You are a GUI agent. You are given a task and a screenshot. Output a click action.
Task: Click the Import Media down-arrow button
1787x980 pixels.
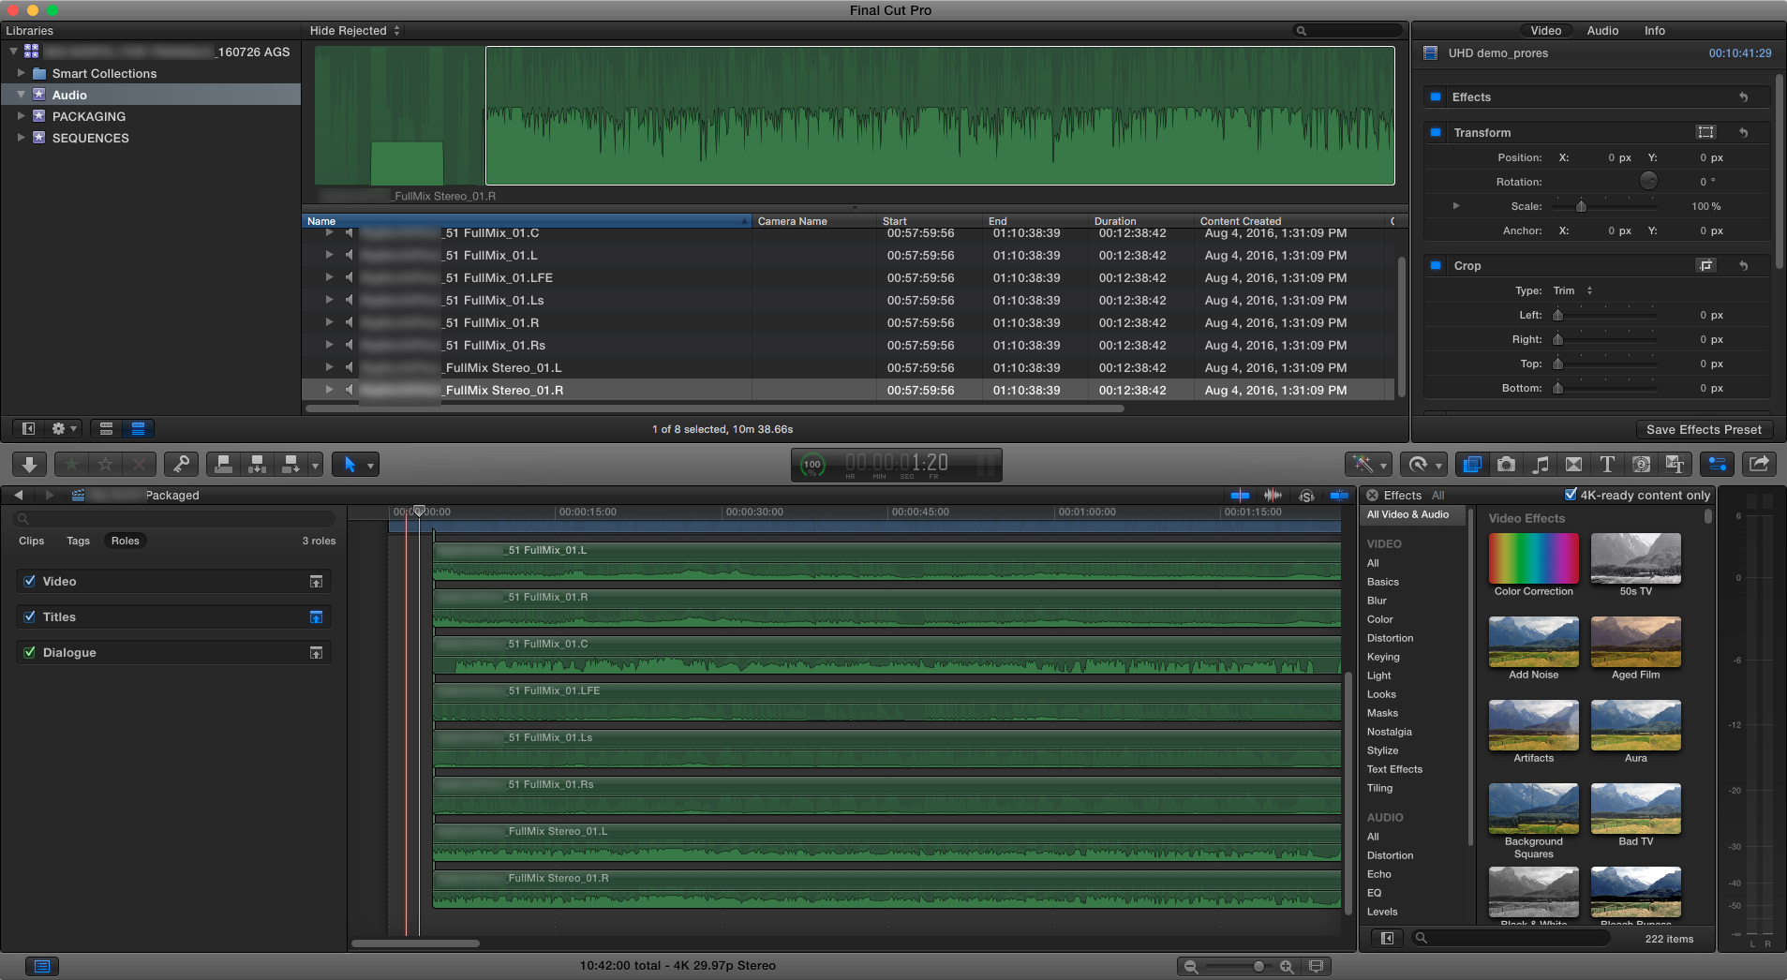29,464
